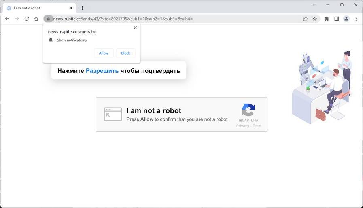363x208 pixels.
Task: Open Chrome's three-dot menu
Action: click(x=356, y=19)
